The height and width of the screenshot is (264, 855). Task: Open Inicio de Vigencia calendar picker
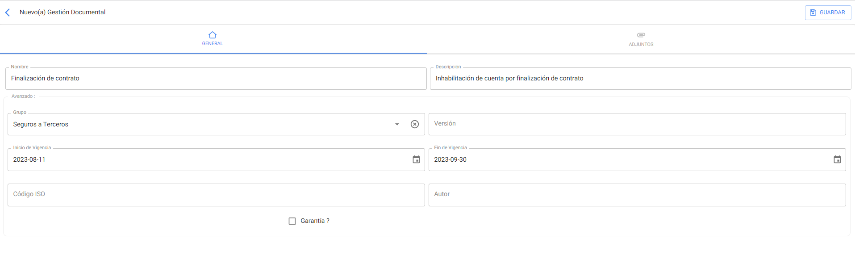tap(416, 159)
